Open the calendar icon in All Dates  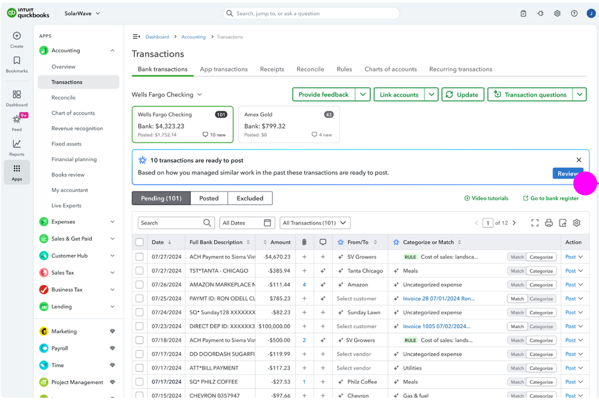[x=267, y=223]
